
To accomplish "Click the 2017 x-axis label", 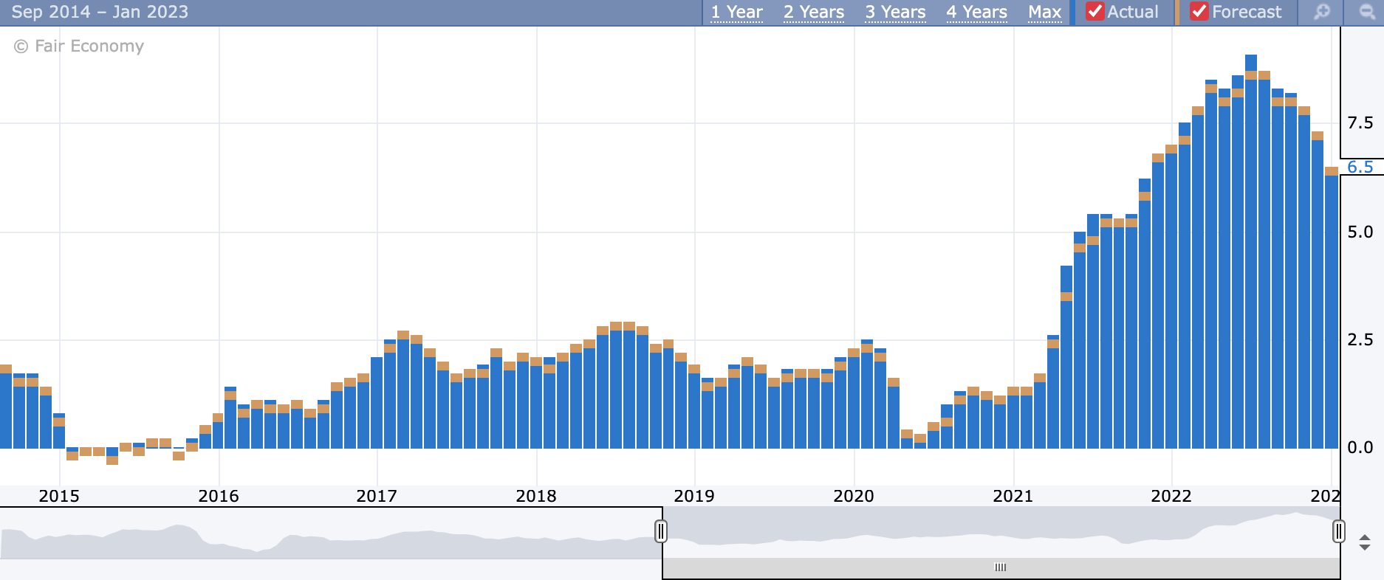I will 377,496.
